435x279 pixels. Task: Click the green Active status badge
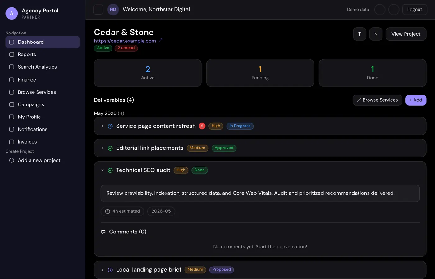click(x=103, y=48)
